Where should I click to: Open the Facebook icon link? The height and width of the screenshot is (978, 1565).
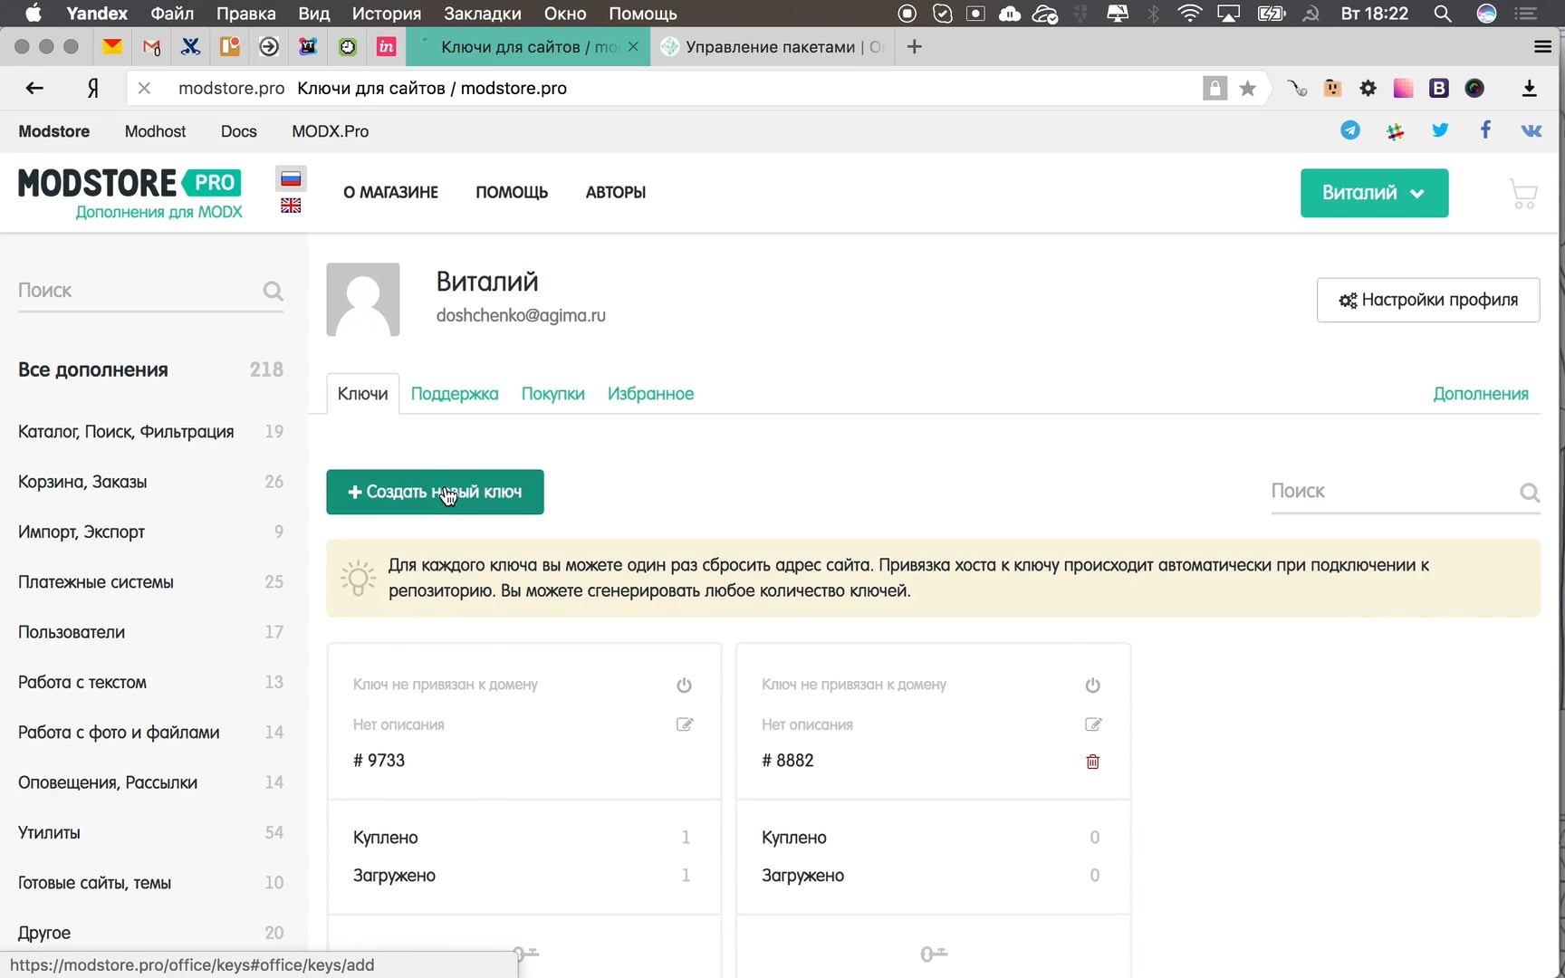coord(1485,130)
